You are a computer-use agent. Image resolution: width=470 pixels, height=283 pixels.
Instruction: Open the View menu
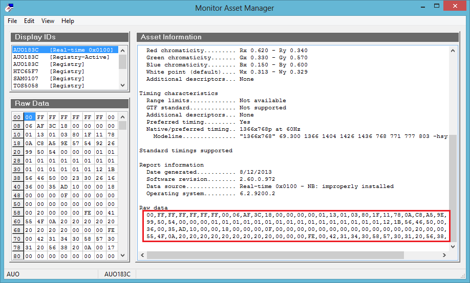[48, 21]
